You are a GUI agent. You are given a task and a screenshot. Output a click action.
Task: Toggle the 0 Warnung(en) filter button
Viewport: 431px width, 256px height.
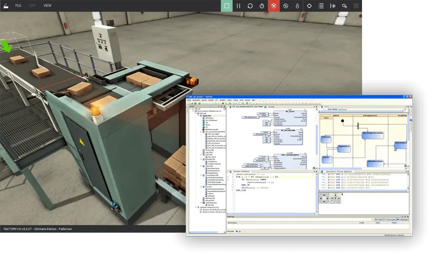[x=390, y=220]
